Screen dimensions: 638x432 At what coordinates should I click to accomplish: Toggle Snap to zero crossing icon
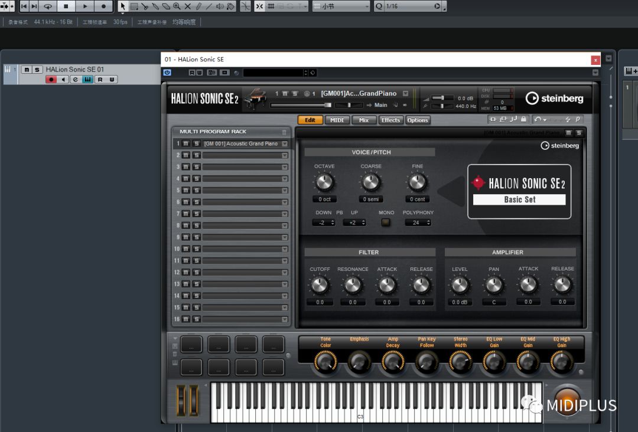click(x=245, y=6)
